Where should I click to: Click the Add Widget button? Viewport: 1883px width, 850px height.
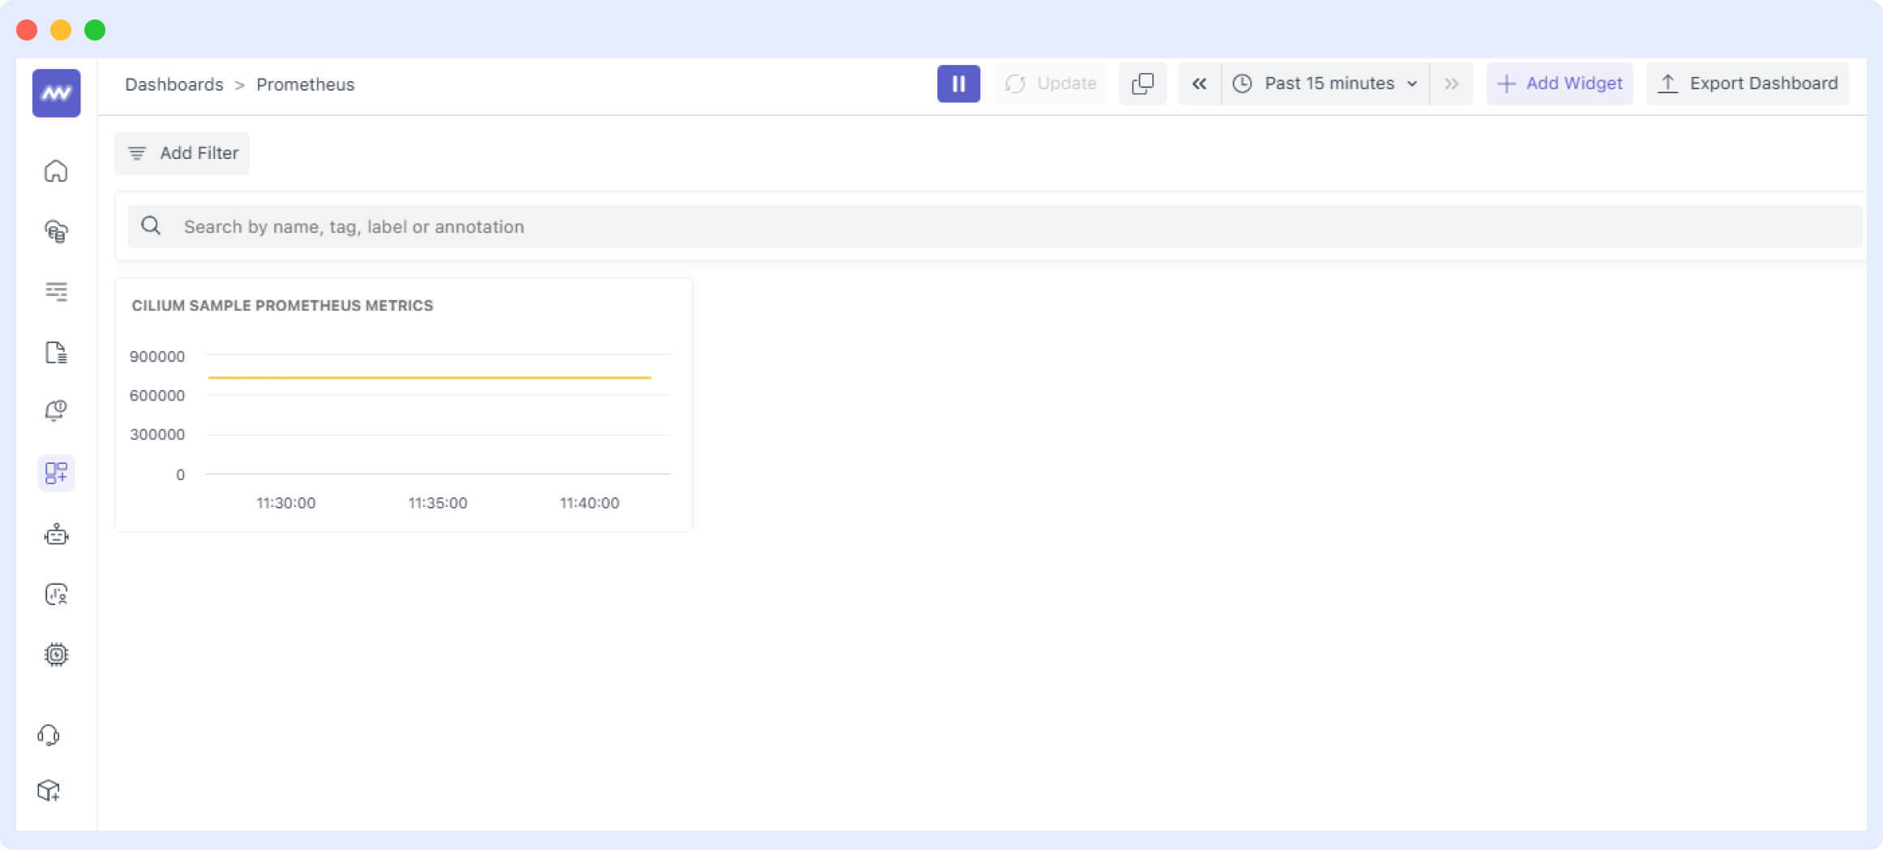pos(1559,83)
